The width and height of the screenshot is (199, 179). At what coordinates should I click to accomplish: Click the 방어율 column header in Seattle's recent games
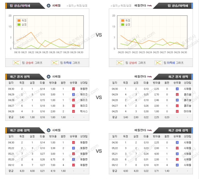53,83
